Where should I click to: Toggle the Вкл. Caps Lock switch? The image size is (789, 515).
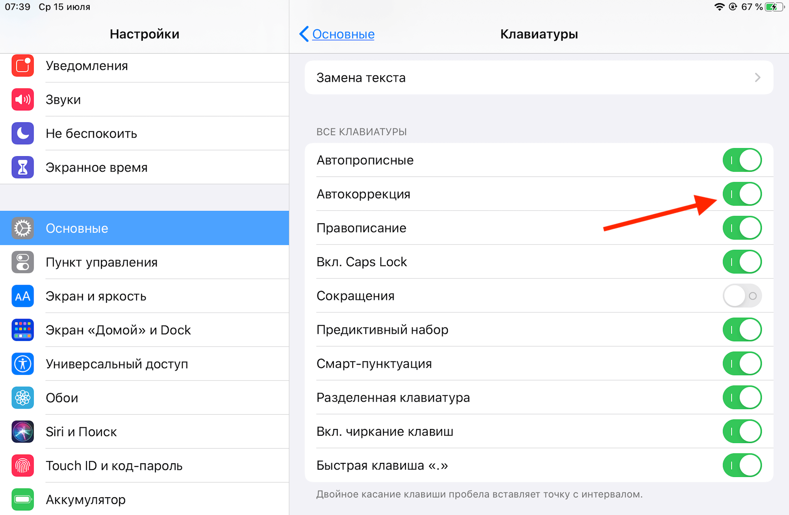coord(742,262)
